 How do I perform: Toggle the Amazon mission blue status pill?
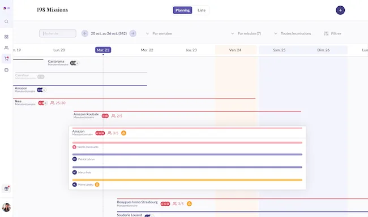pyautogui.click(x=41, y=90)
